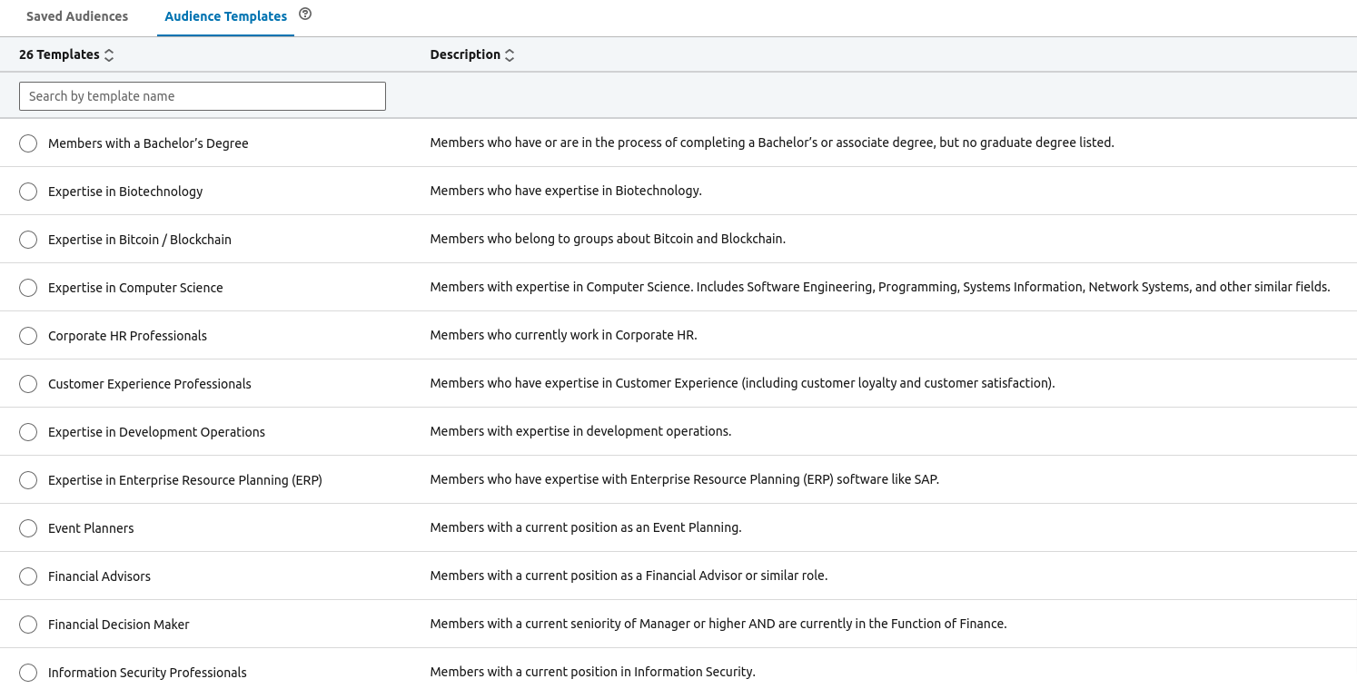Select the Enterprise Resource Planning (ERP) template
Screen dimensions: 1357x689
click(27, 479)
